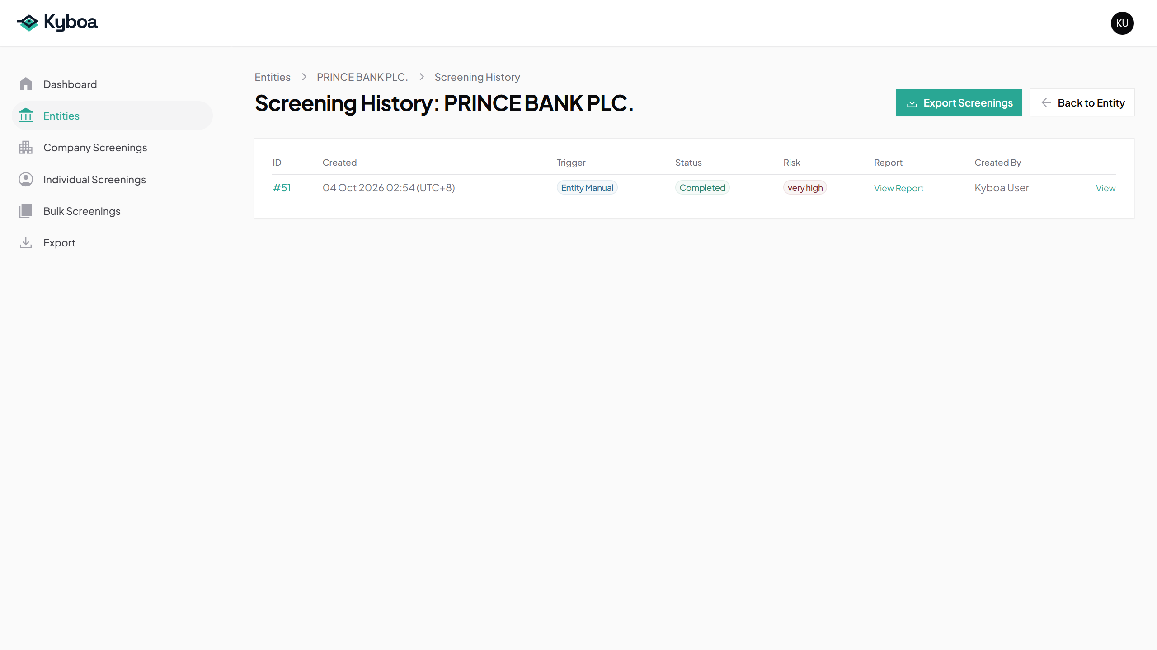Click the very high risk badge
This screenshot has height=650, width=1157.
pos(805,188)
